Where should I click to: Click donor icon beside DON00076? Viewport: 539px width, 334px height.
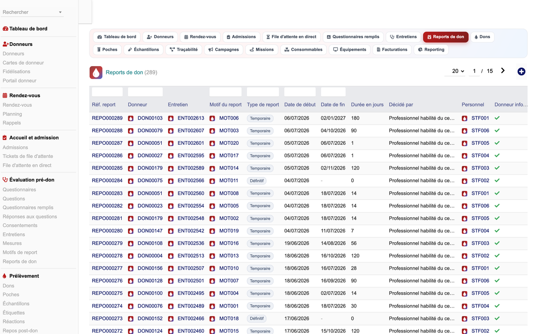point(131,306)
